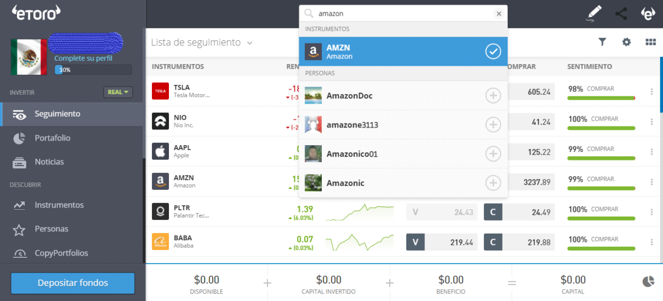Open the three-dot options for the PLTR row
Viewport: 663px width, 301px height.
(x=652, y=212)
